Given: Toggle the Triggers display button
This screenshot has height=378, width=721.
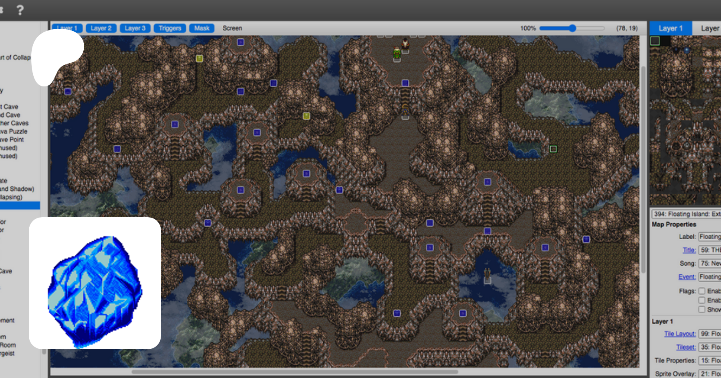Looking at the screenshot, I should tap(170, 28).
